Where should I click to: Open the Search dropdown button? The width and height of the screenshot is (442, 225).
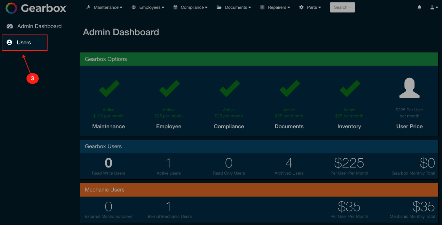click(343, 7)
